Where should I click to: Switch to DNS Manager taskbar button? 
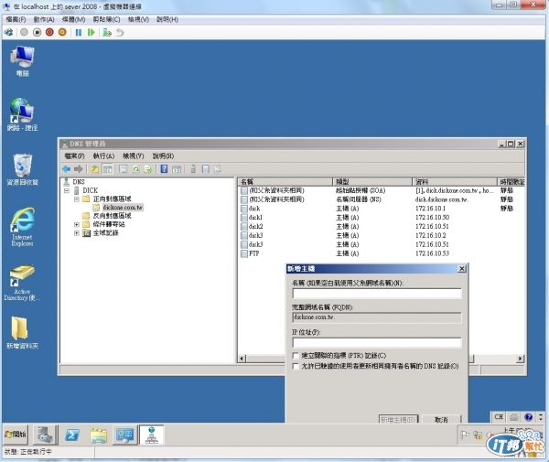click(152, 435)
